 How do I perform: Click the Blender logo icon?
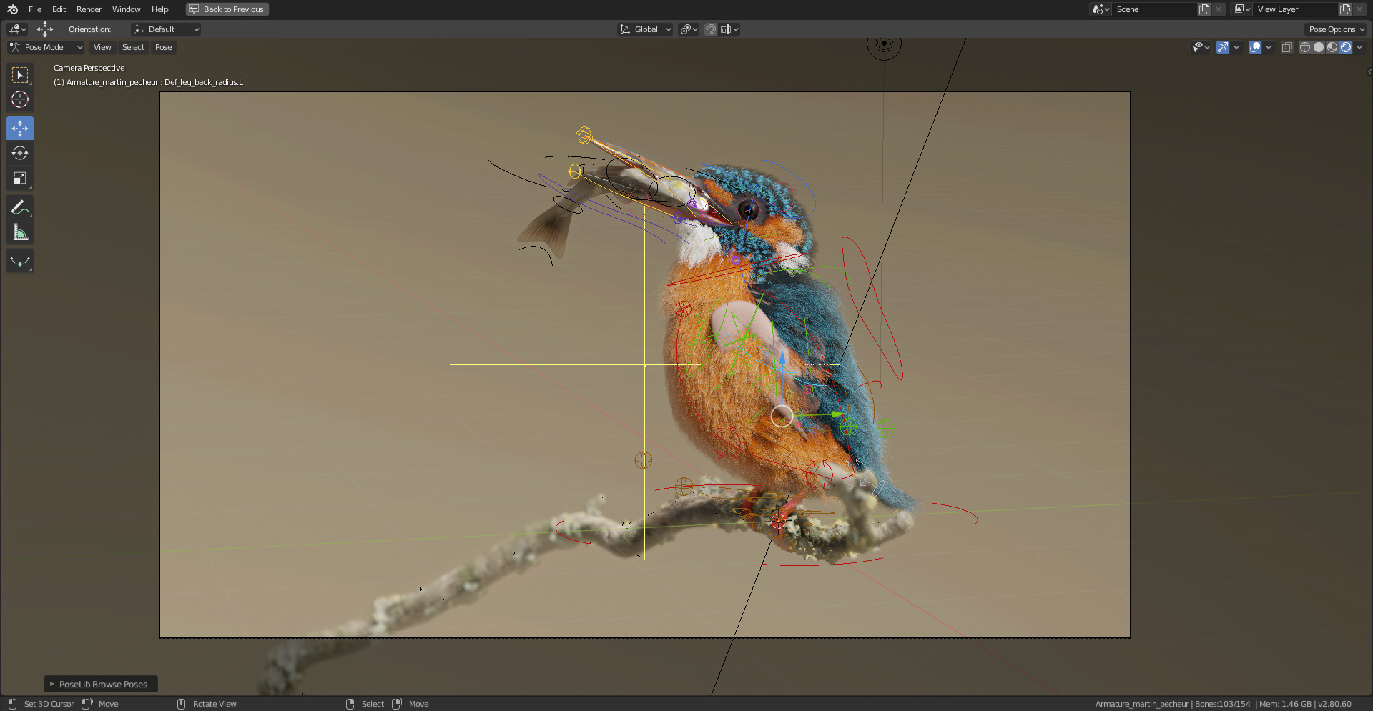coord(12,9)
